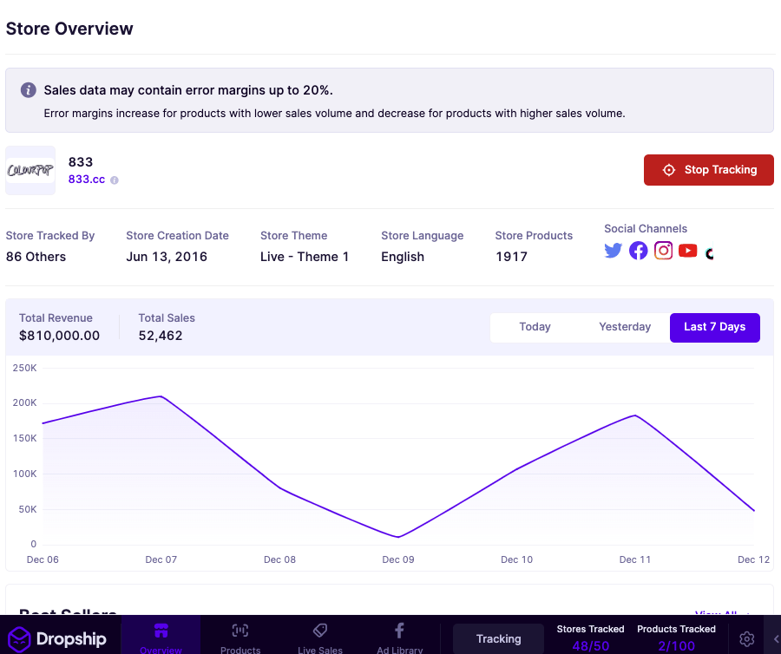
Task: Open settings gear in bottom bar
Action: tap(746, 638)
